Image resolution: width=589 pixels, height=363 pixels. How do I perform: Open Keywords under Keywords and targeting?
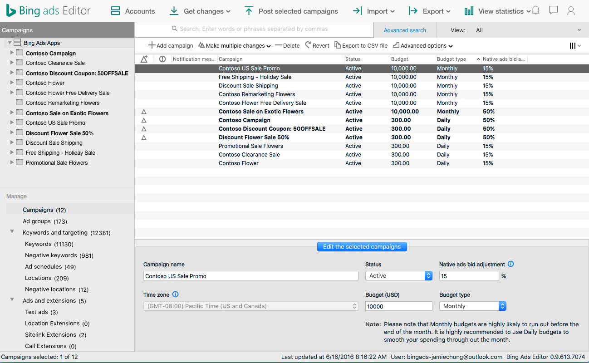[39, 244]
